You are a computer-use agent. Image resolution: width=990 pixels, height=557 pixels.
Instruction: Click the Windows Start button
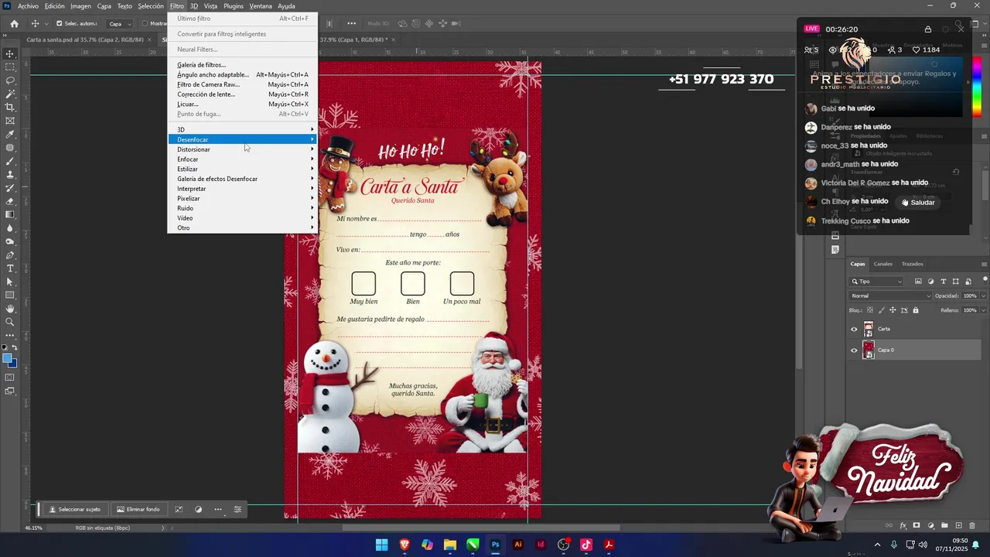coord(382,545)
